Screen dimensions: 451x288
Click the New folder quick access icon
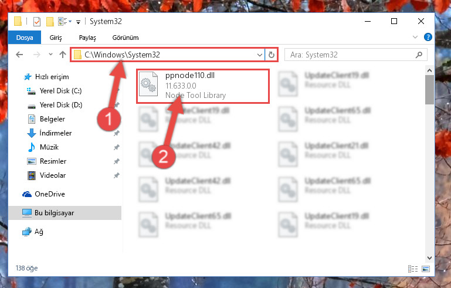point(50,22)
